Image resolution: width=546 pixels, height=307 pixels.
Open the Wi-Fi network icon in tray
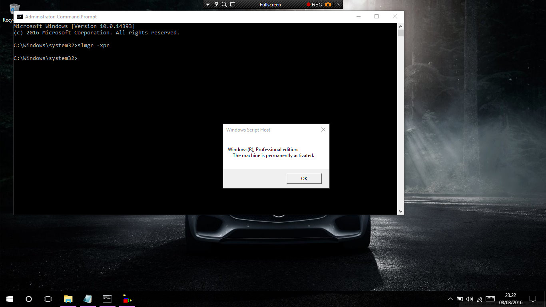480,299
